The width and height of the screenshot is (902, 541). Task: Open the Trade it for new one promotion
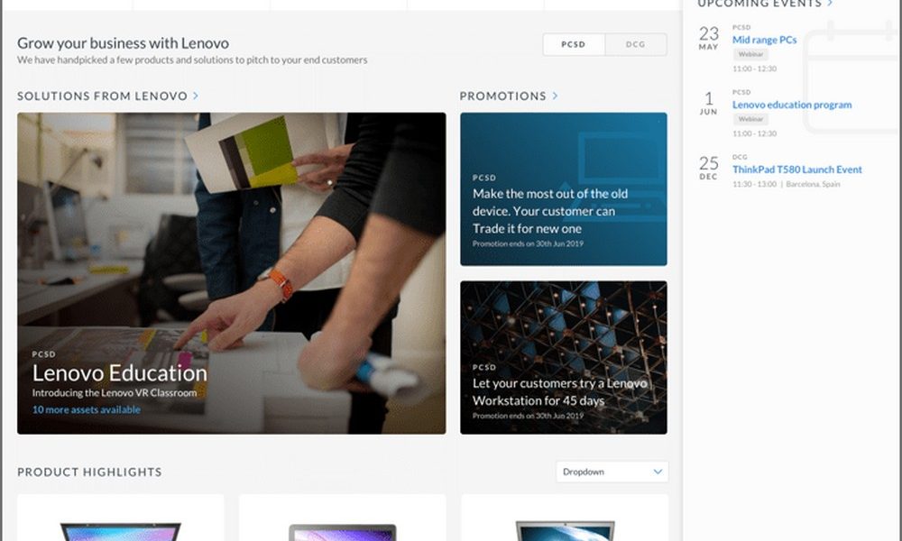click(x=564, y=189)
